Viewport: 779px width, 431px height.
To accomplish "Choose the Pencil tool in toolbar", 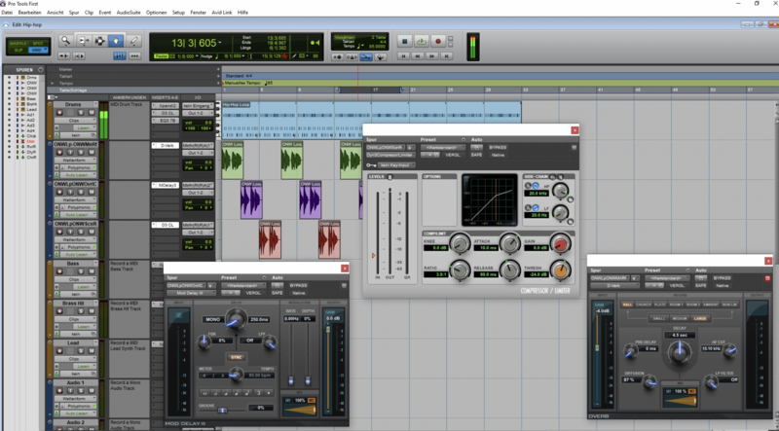I will pos(132,41).
